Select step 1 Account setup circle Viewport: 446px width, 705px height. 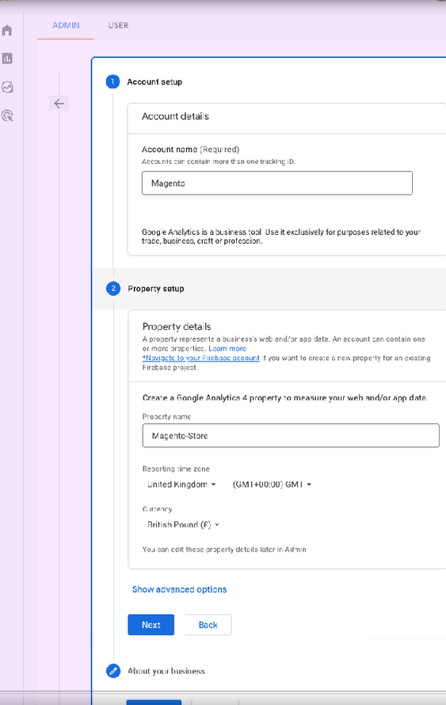click(113, 81)
